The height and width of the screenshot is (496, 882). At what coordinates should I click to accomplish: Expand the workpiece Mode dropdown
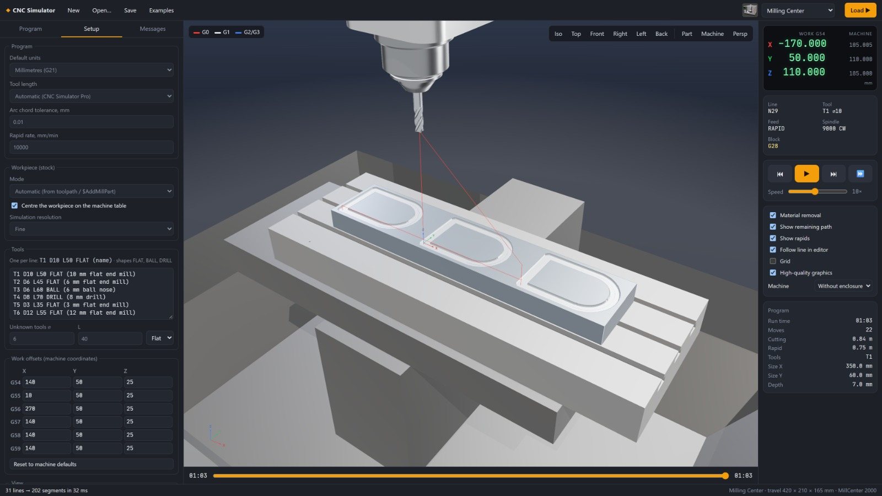point(92,191)
